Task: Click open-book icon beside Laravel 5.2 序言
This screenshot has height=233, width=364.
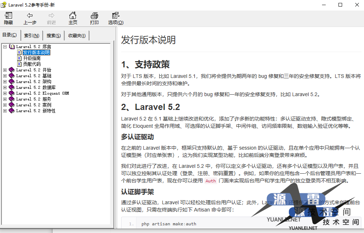Action: point(12,47)
